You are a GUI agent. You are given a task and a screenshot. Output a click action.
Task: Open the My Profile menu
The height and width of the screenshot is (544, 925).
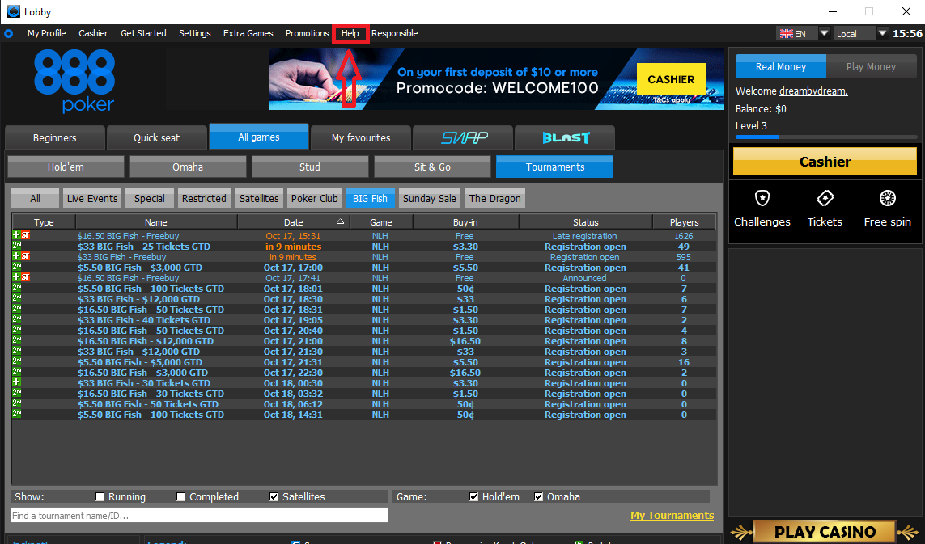47,34
